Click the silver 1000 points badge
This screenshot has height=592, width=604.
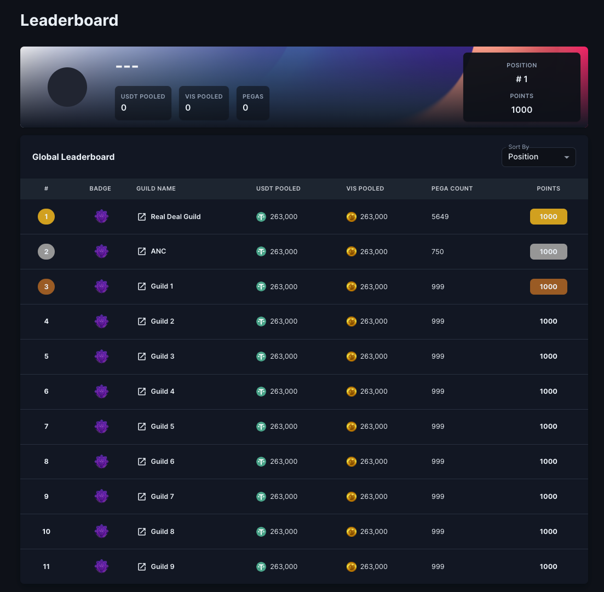click(x=549, y=251)
